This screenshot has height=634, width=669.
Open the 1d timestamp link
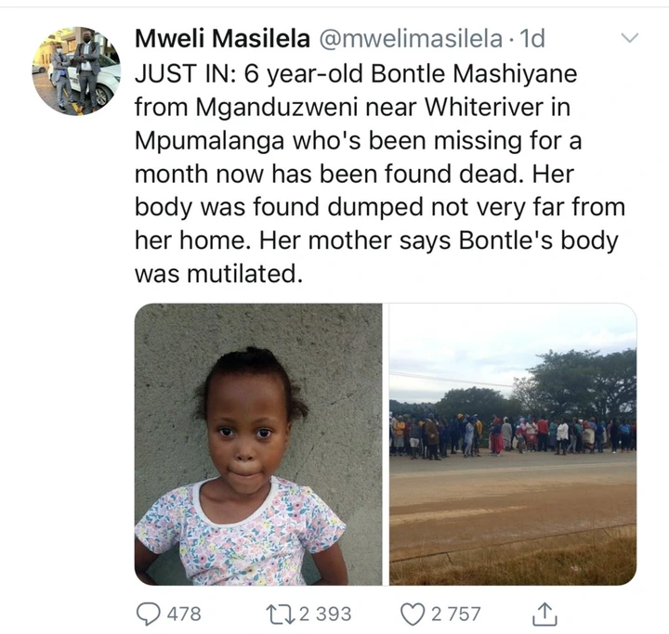[531, 38]
